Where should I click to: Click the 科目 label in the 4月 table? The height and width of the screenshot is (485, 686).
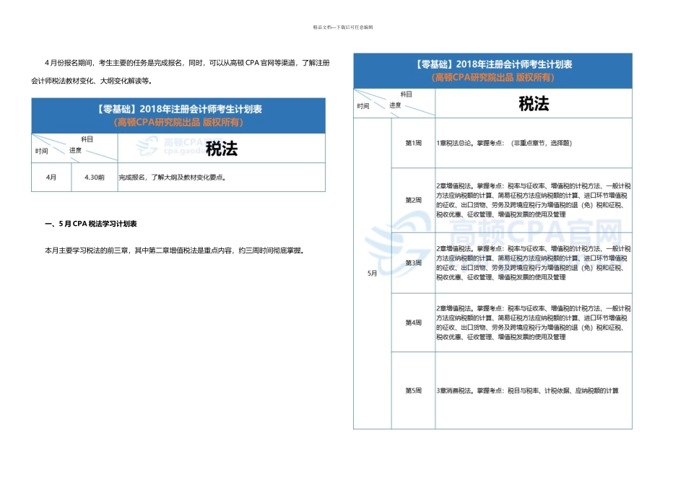coord(87,139)
